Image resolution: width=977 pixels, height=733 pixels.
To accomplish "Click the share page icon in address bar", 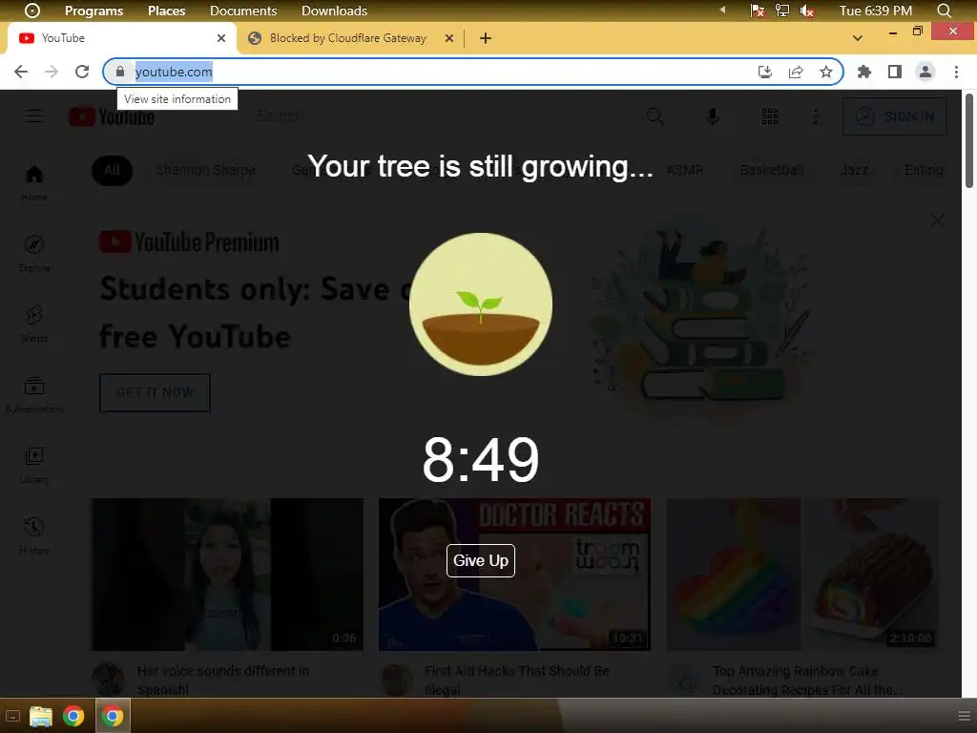I will [796, 72].
